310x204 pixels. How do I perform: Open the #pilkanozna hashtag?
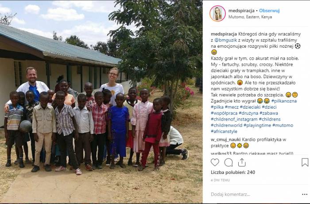(284, 101)
